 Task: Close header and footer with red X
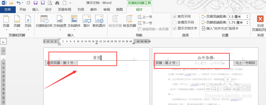pyautogui.click(x=260, y=19)
